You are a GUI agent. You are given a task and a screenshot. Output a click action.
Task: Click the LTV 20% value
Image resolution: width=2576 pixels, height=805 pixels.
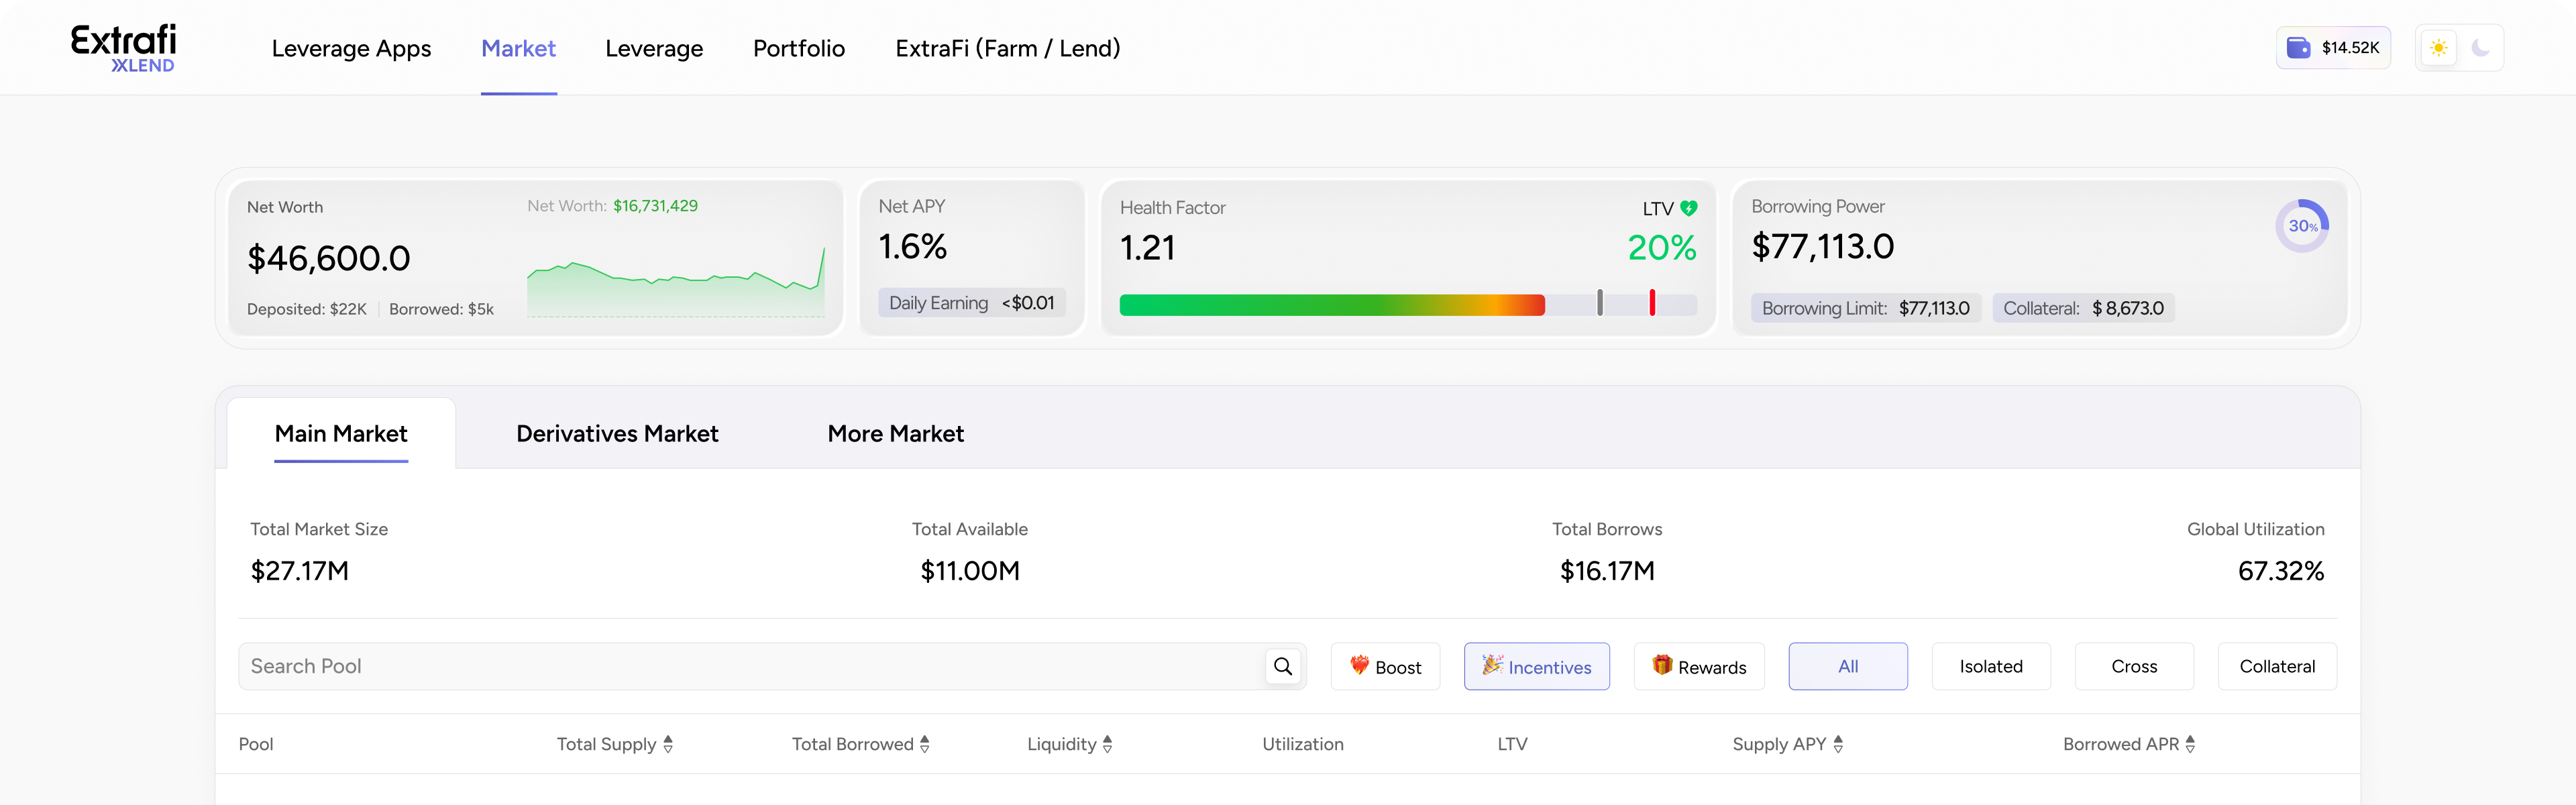point(1662,248)
